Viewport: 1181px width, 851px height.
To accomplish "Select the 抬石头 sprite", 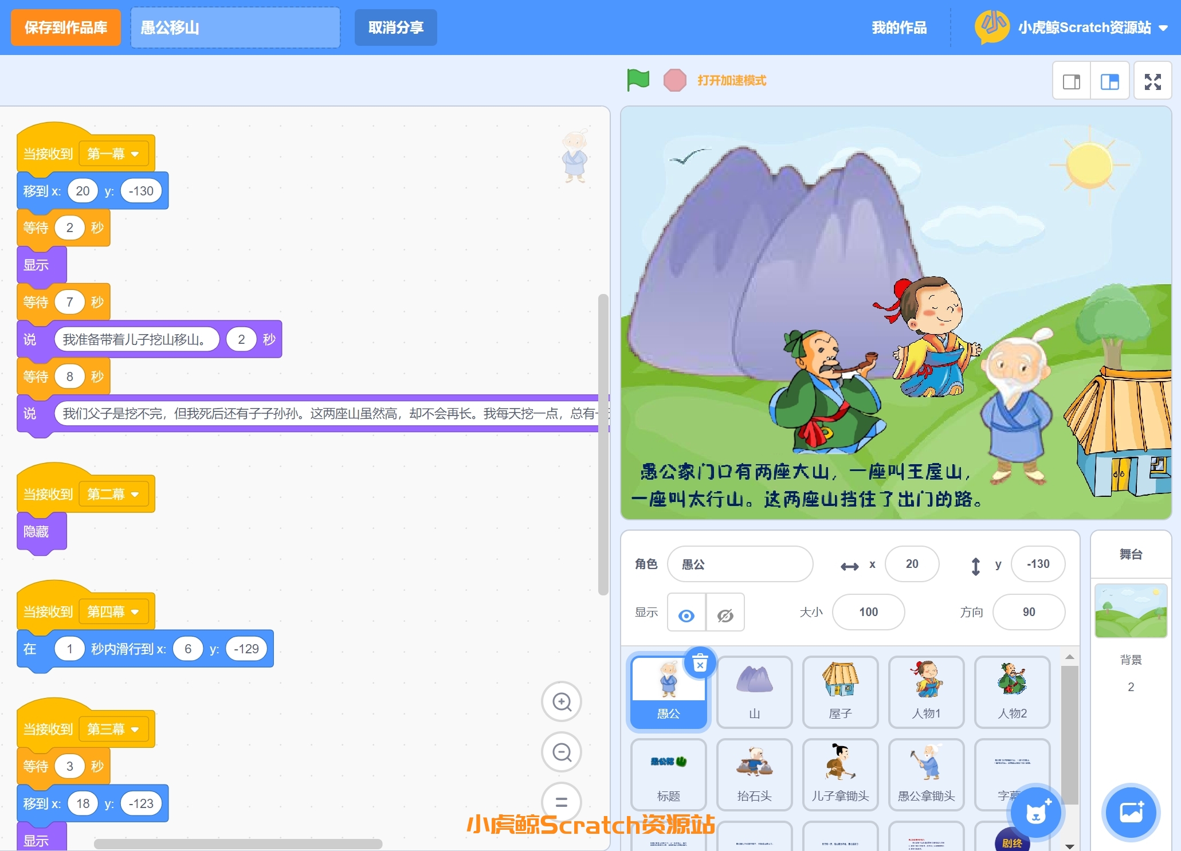I will point(755,775).
